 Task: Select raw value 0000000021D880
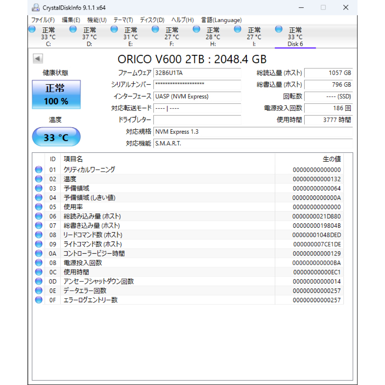click(x=317, y=216)
